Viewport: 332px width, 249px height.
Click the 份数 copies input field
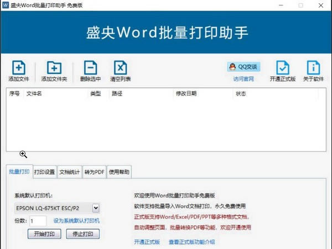pos(38,221)
